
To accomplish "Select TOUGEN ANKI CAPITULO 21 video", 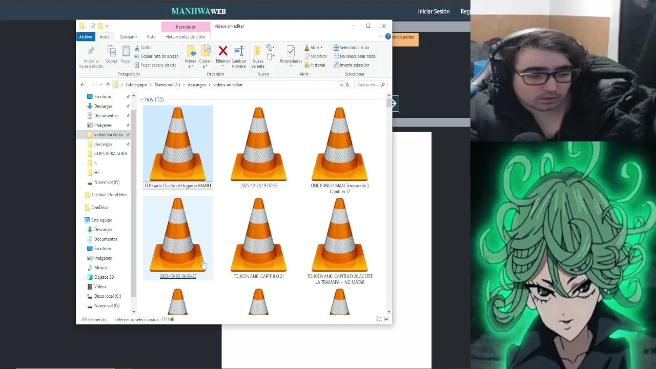I will 259,238.
